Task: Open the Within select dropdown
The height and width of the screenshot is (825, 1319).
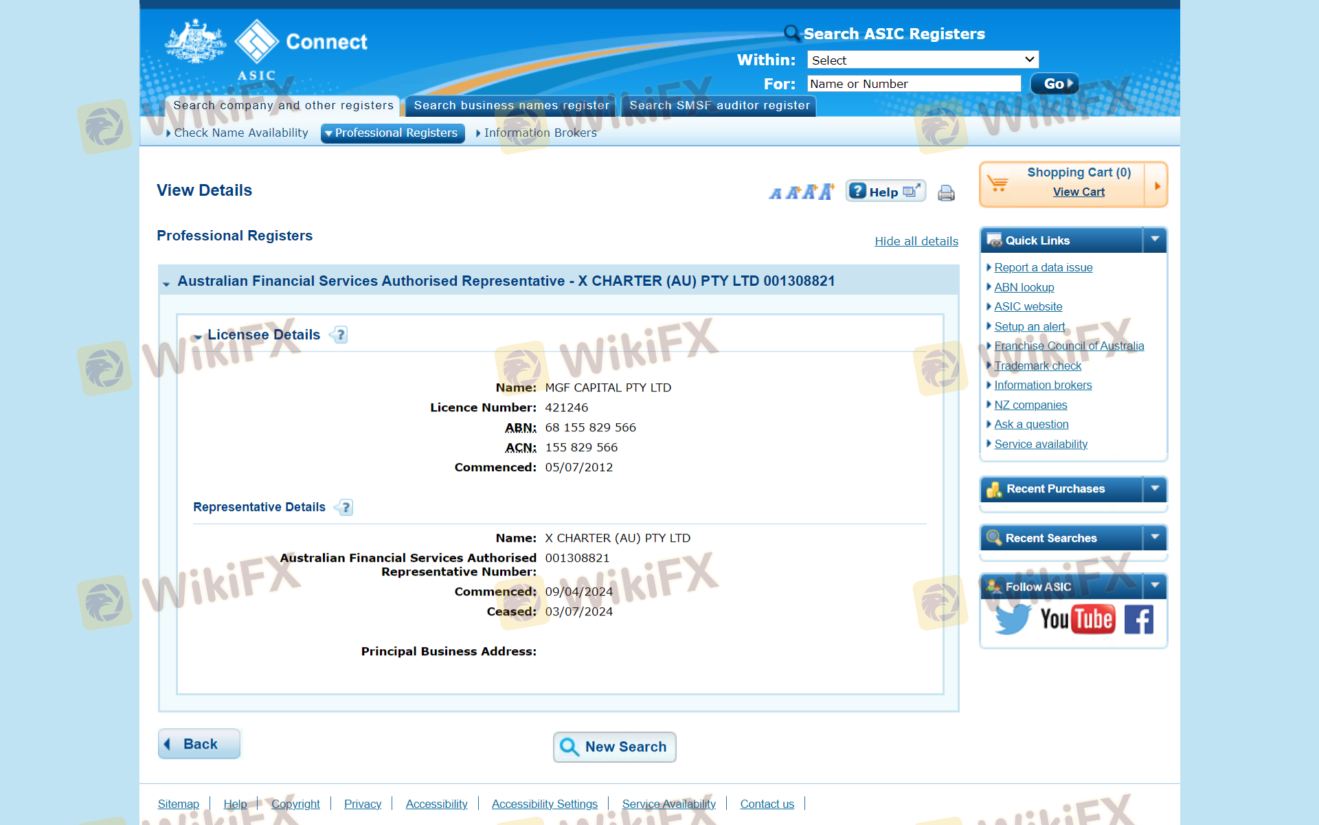Action: click(922, 60)
